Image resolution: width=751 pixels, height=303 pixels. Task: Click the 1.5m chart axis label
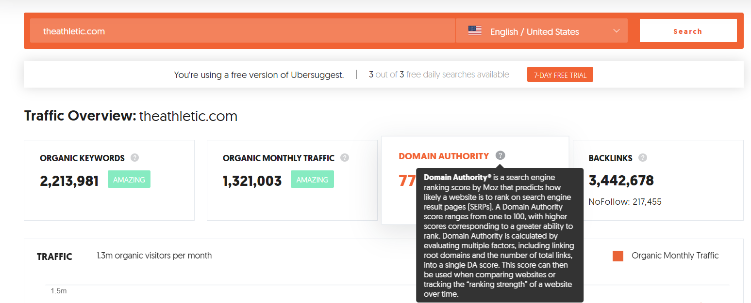click(59, 291)
